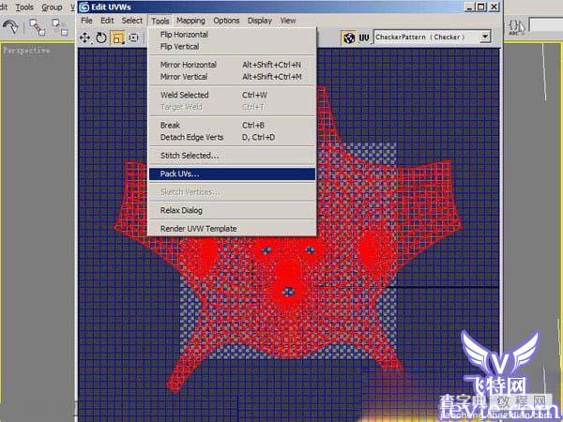Minimize the Edit UVWs window

[x=470, y=7]
